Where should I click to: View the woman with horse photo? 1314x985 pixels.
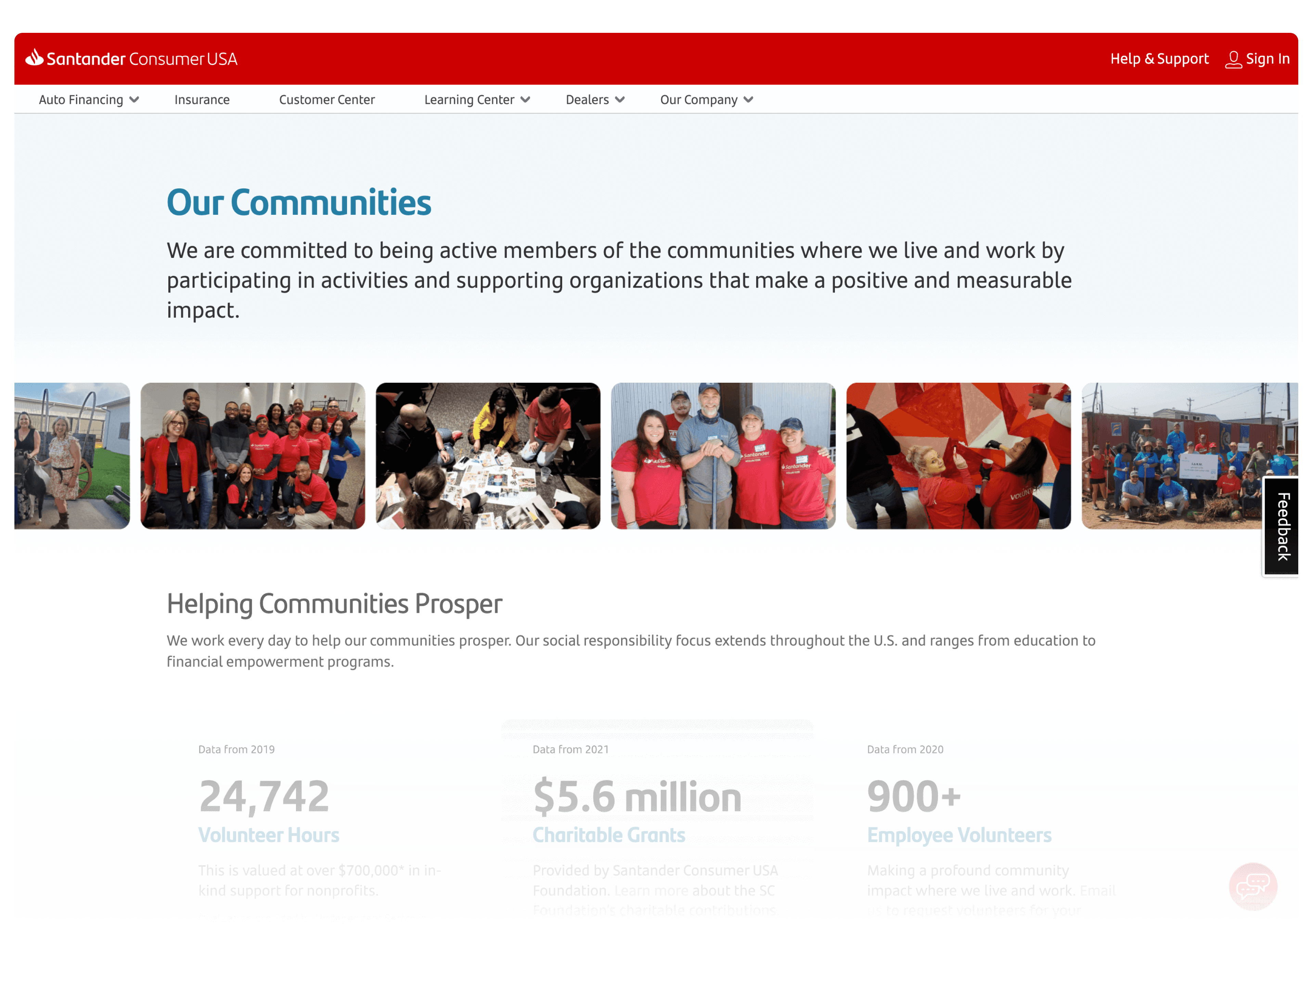(x=72, y=456)
